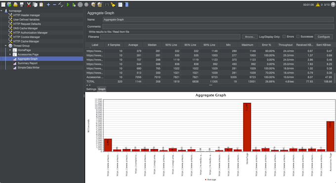Click the homepage test plan flask icon
Screen dimensions: 336x183
click(x=6, y=11)
